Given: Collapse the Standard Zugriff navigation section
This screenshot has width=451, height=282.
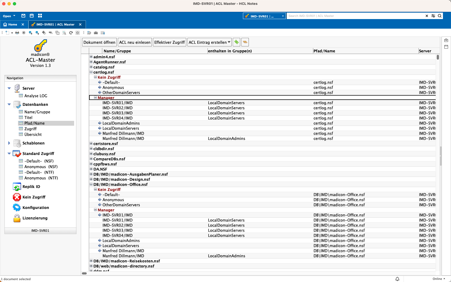Looking at the screenshot, I should tap(9, 153).
